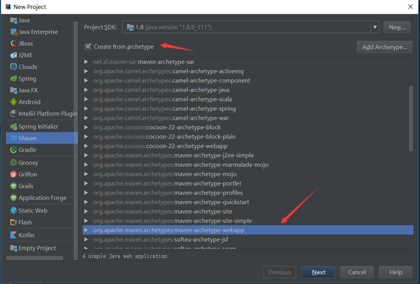The width and height of the screenshot is (420, 284).
Task: Click the Grails icon
Action: click(14, 186)
